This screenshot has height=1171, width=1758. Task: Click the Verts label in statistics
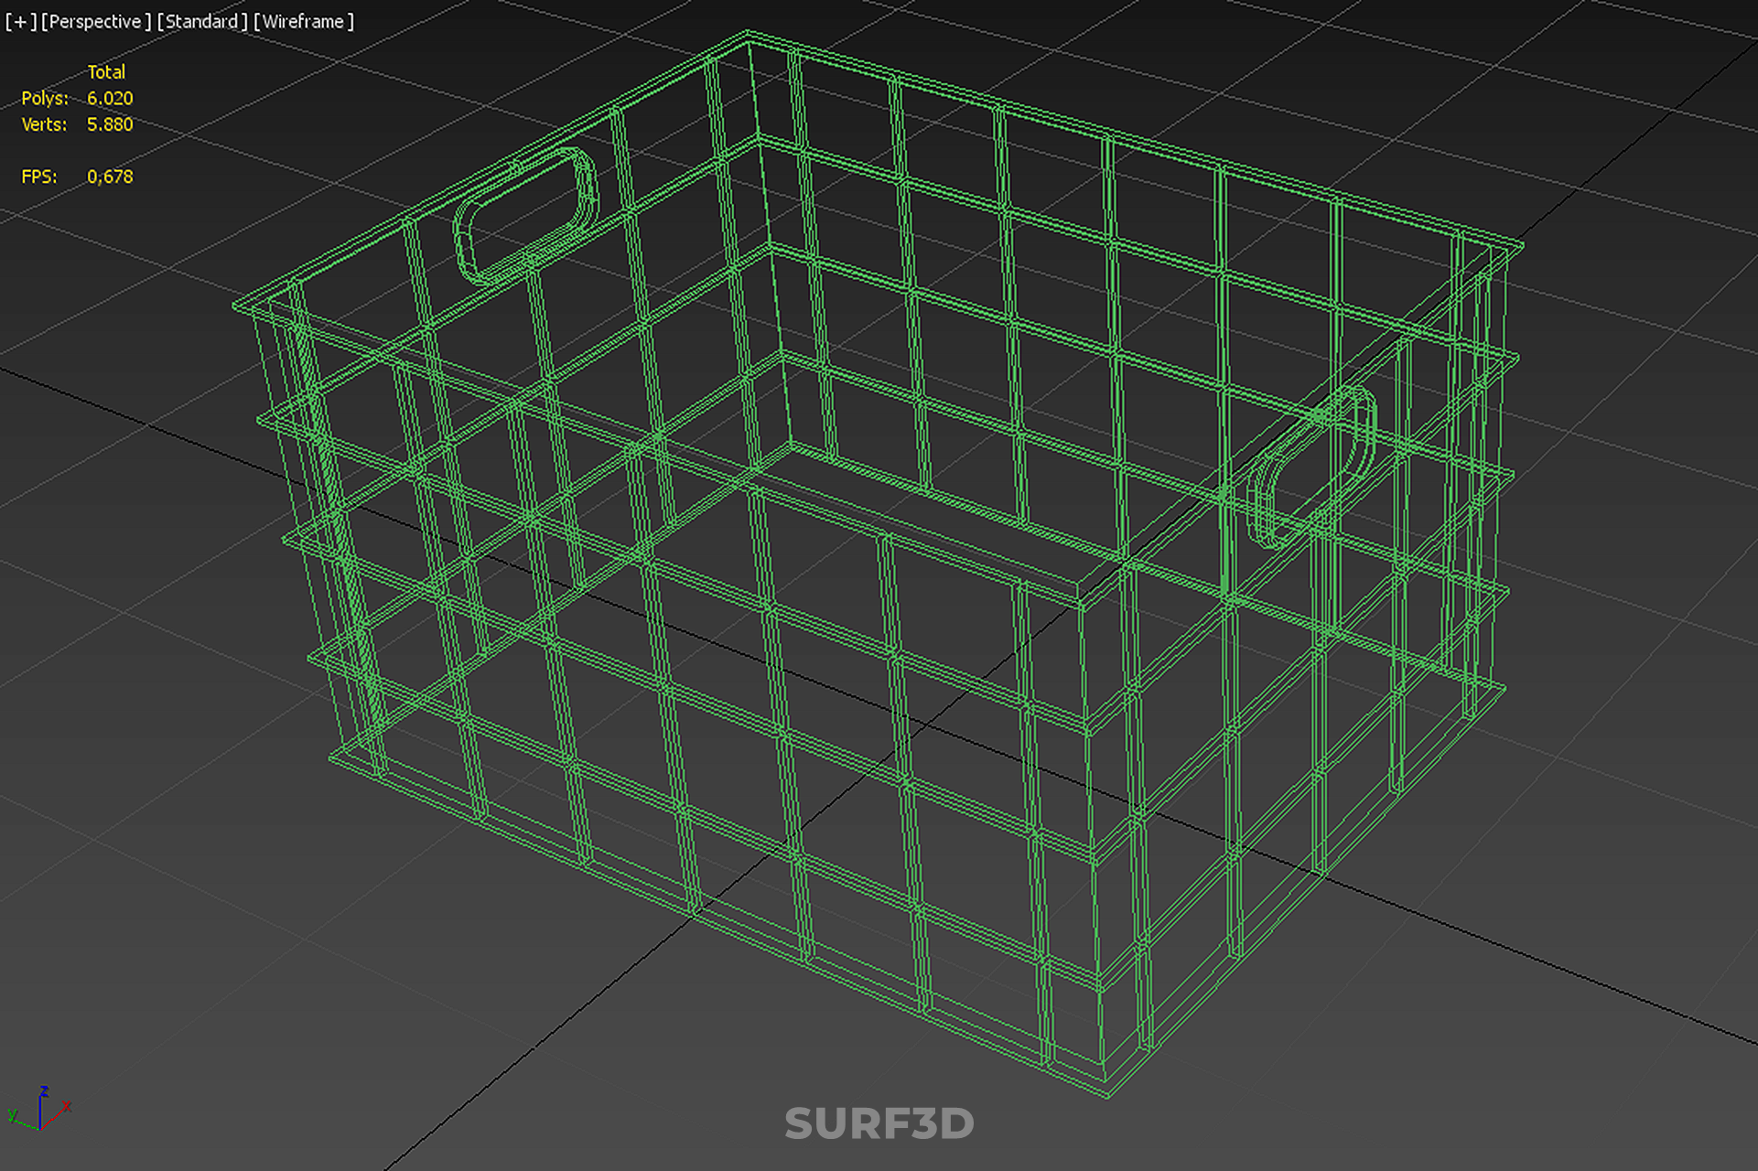[x=44, y=124]
